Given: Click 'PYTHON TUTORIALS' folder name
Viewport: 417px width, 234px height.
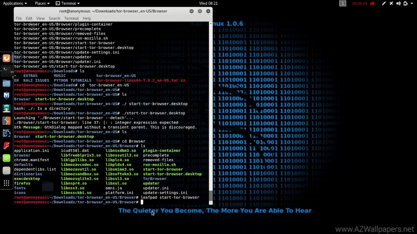Looking at the screenshot, I should click(x=73, y=80).
